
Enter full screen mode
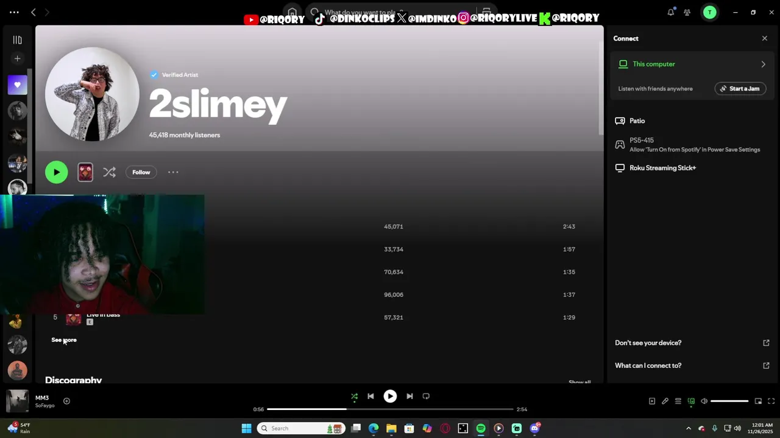771,401
